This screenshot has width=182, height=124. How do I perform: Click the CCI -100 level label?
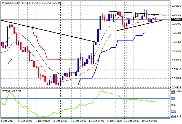173,111
